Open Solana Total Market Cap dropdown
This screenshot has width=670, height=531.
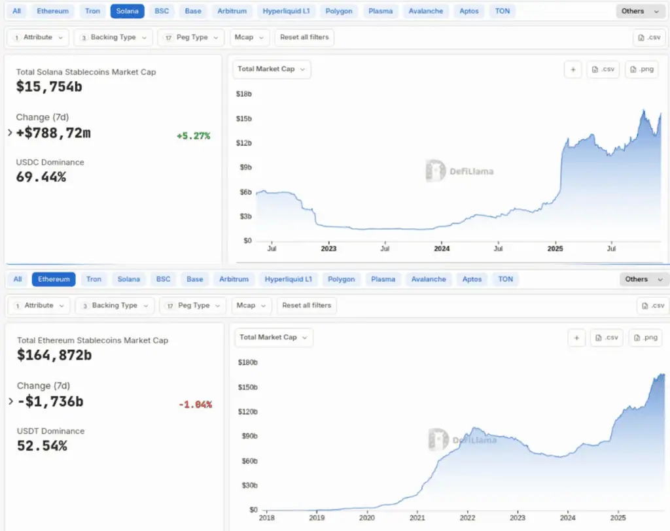coord(272,69)
